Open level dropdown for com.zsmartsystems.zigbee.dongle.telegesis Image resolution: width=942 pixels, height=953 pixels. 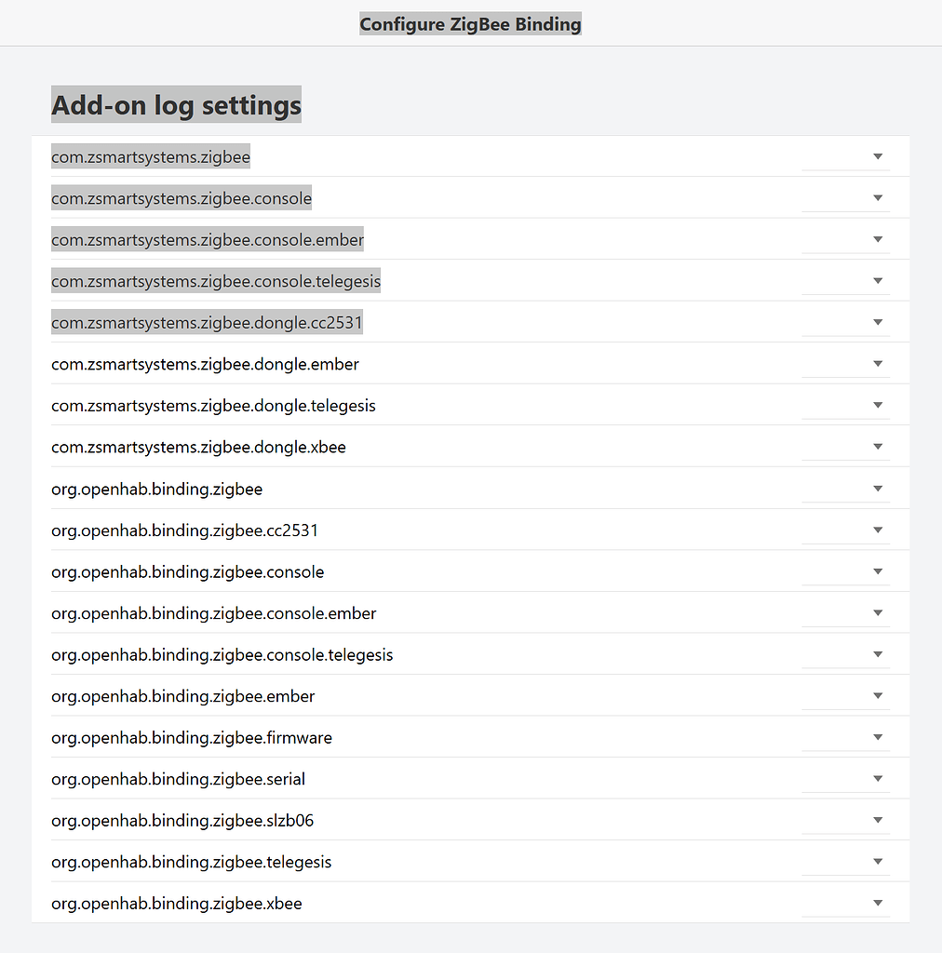coord(876,404)
